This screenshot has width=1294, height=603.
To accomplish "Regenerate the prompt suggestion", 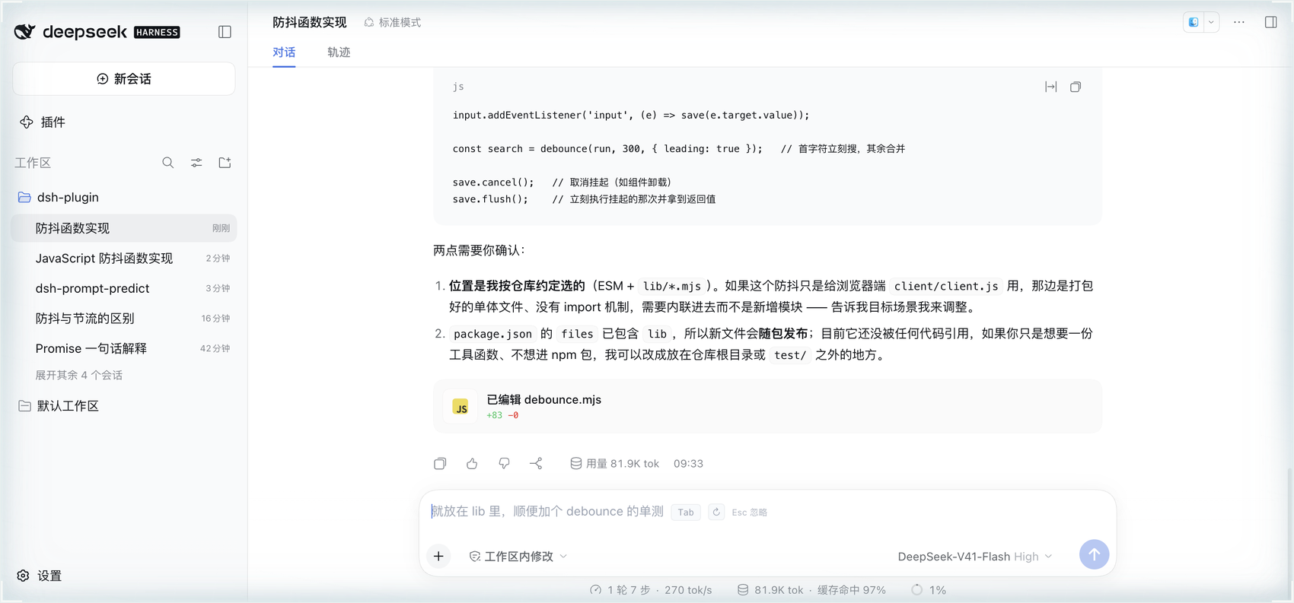I will [x=716, y=512].
